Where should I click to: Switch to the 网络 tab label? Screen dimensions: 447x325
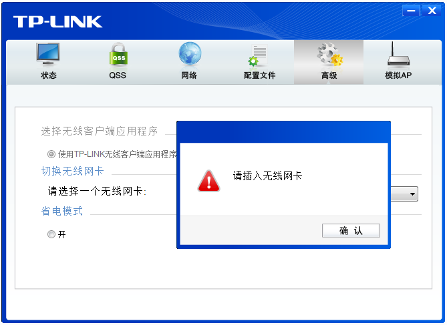189,75
